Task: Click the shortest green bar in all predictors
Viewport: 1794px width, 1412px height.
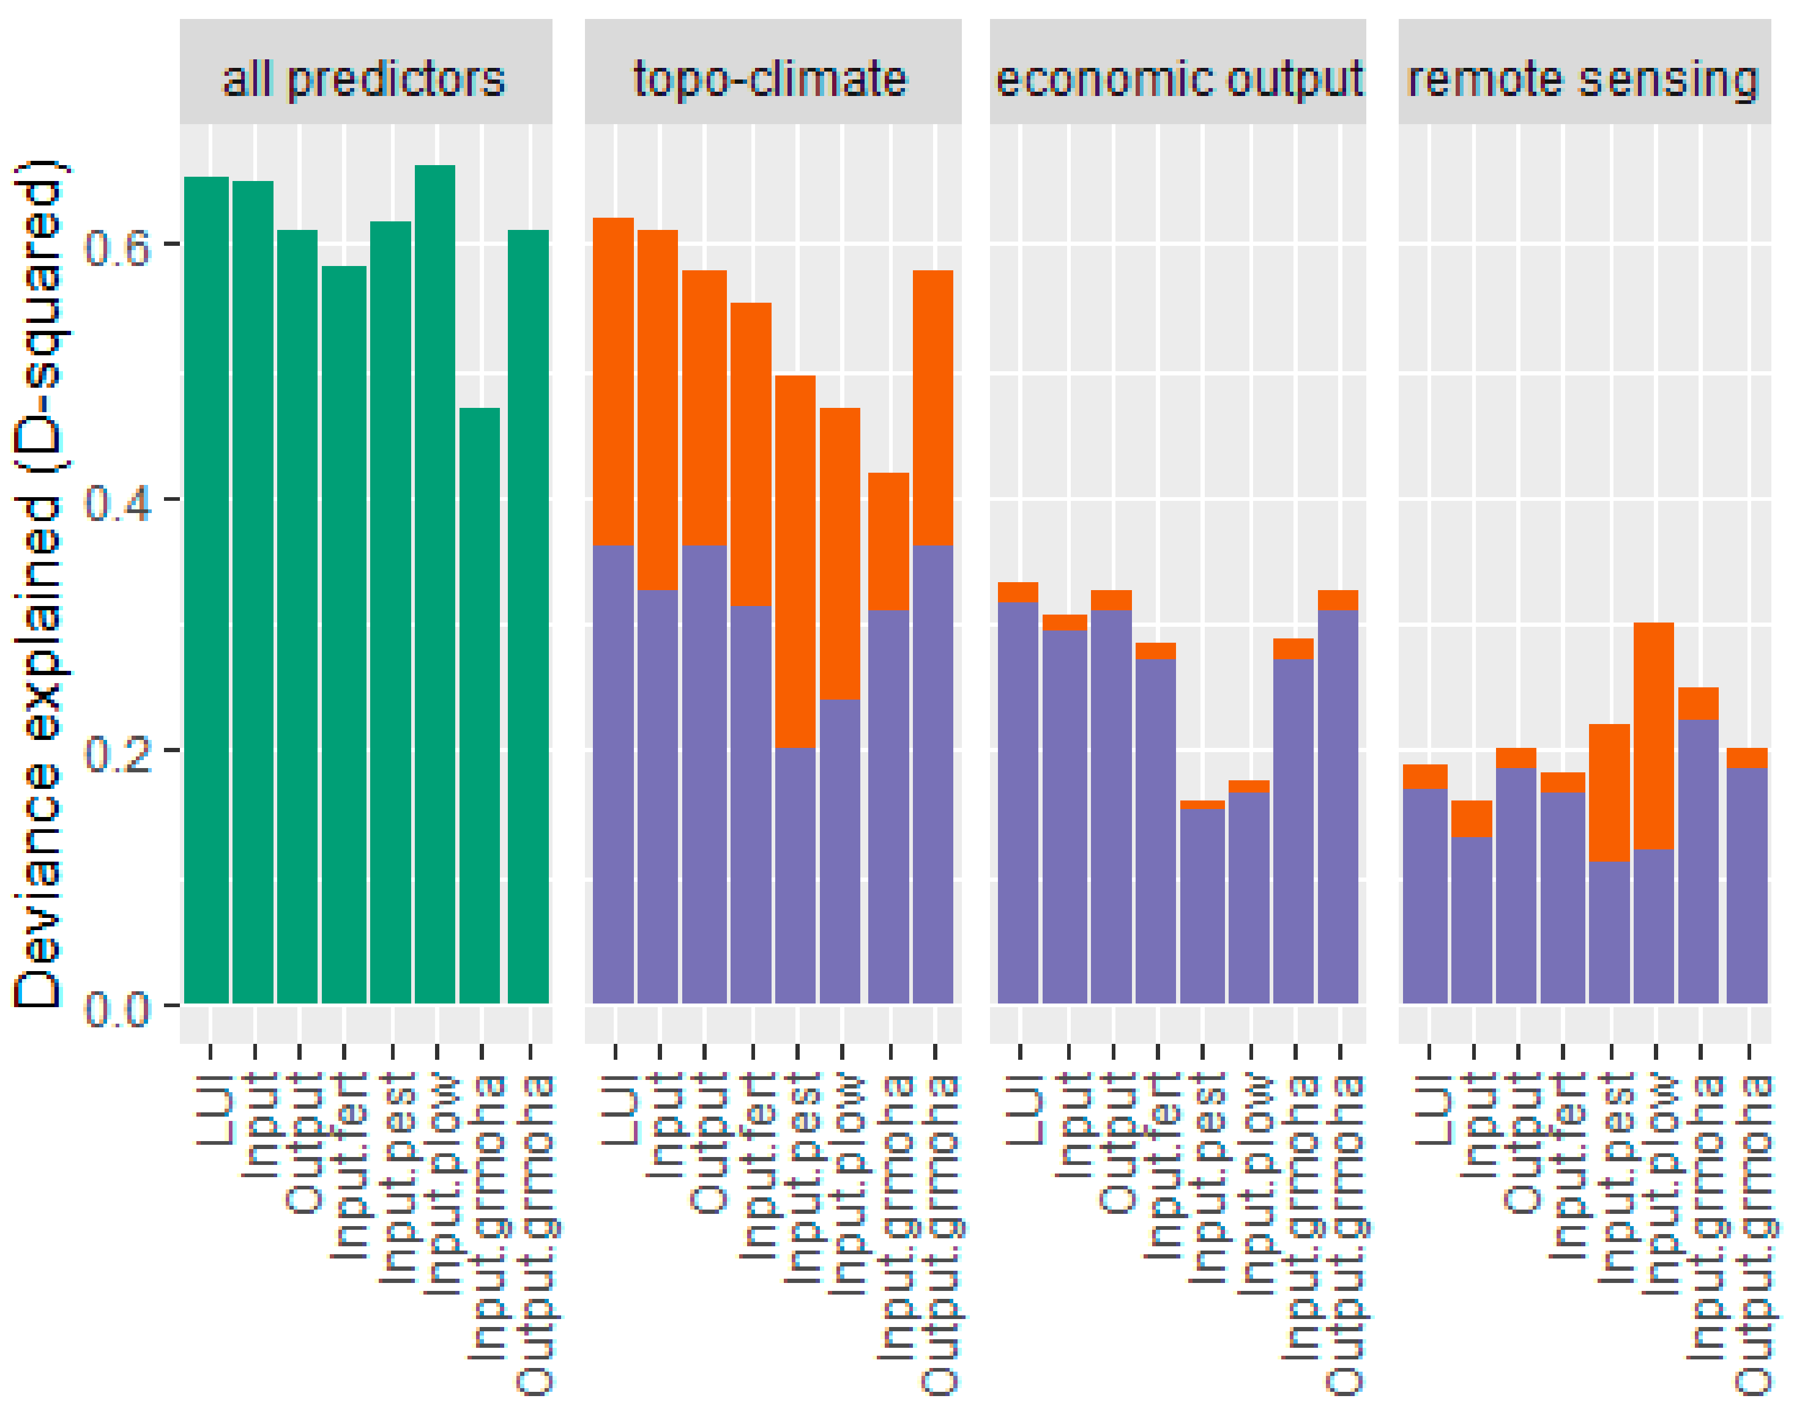Action: coord(480,703)
